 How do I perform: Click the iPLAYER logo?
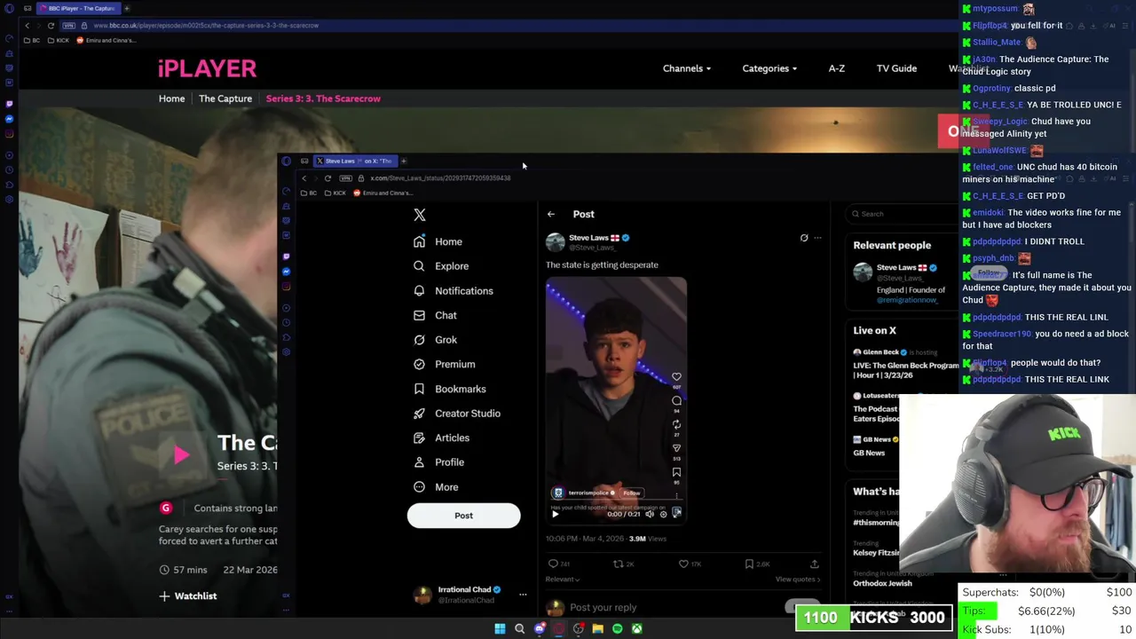coord(208,68)
